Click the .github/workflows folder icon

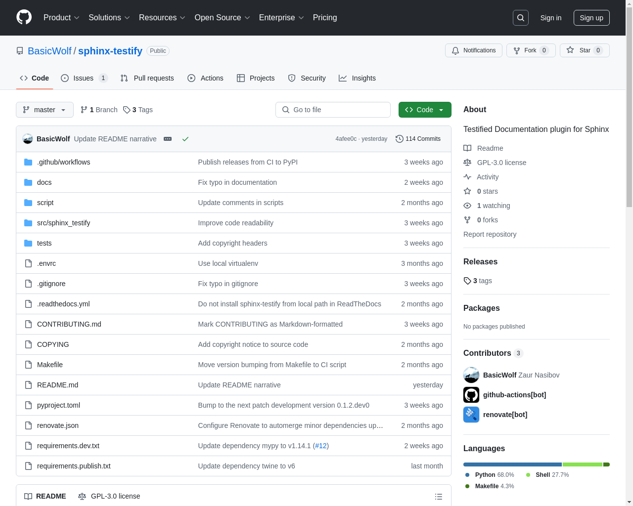pos(28,162)
